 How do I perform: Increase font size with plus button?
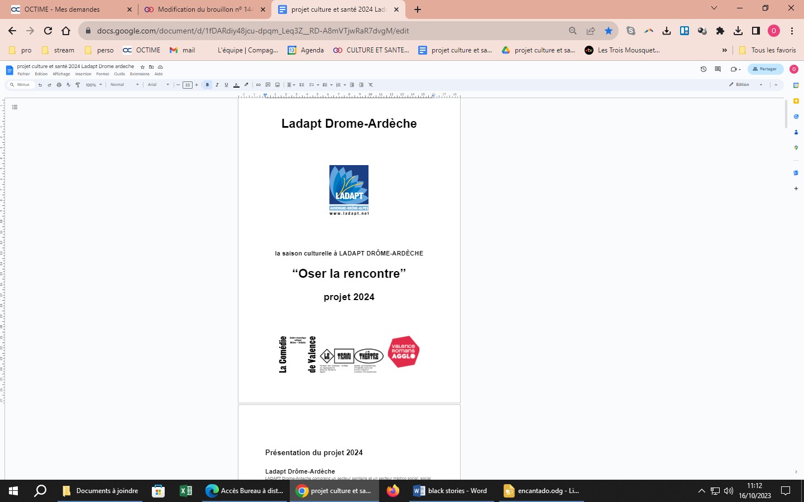pyautogui.click(x=197, y=85)
